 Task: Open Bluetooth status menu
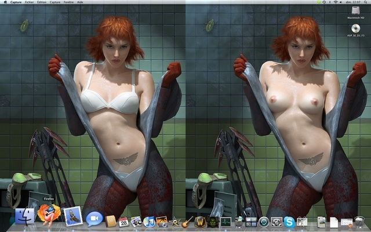(330, 2)
